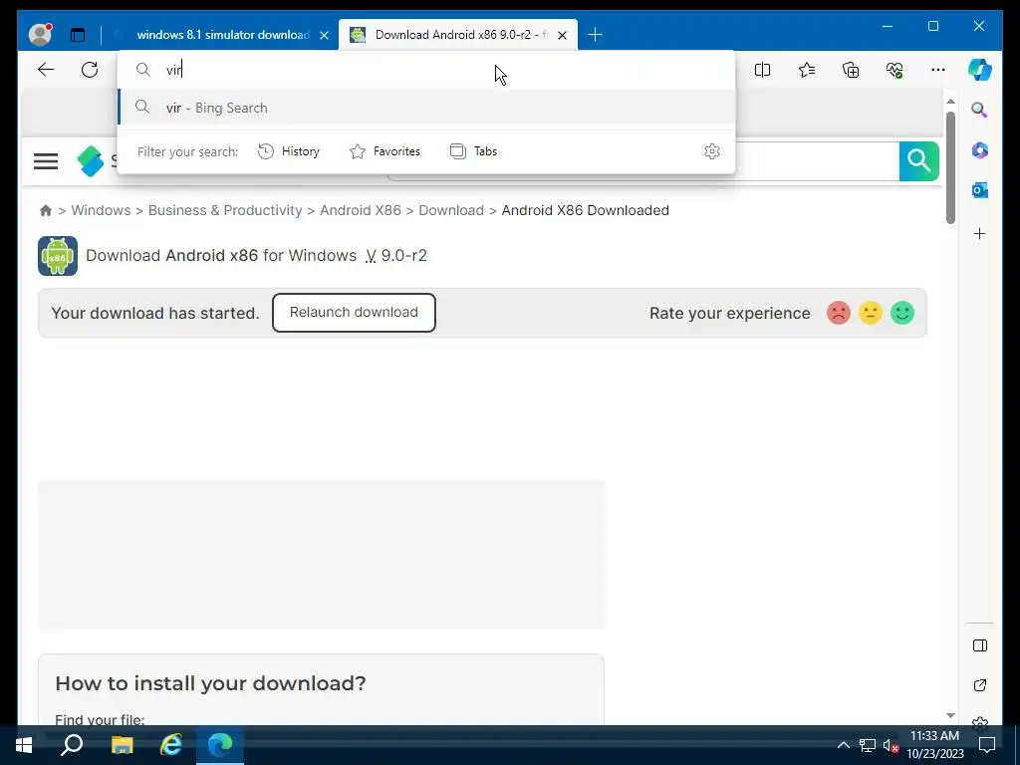
Task: Click the 'How to install your download?' heading
Action: point(210,683)
